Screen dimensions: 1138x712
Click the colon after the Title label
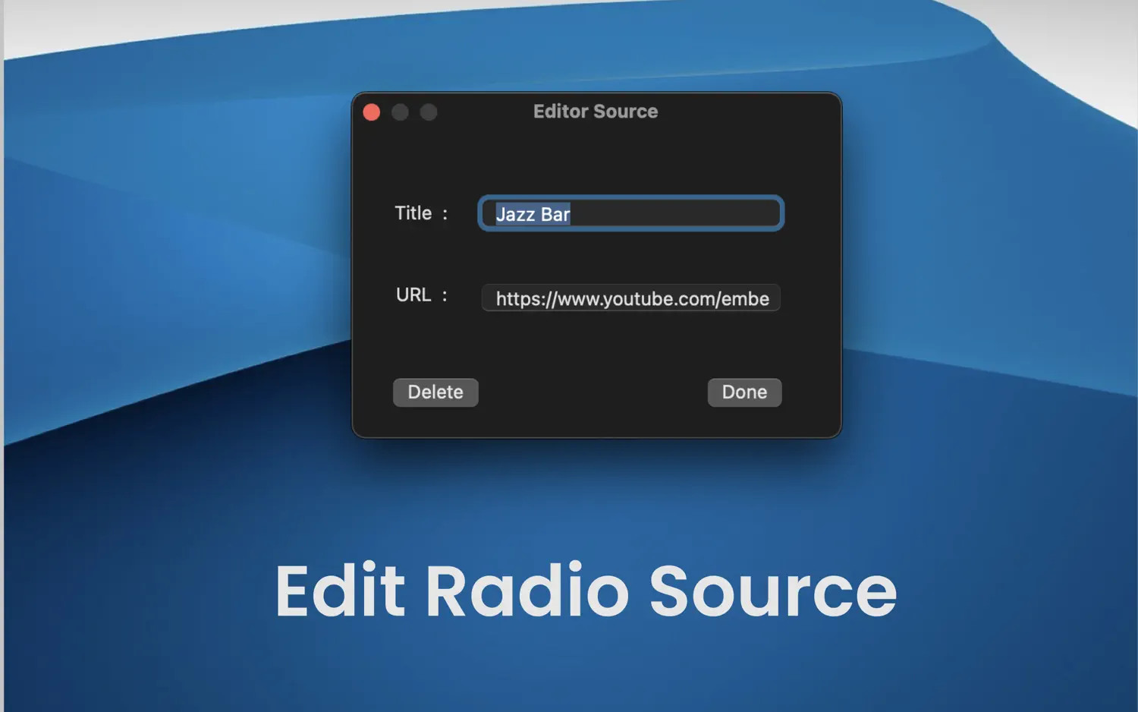click(x=445, y=214)
